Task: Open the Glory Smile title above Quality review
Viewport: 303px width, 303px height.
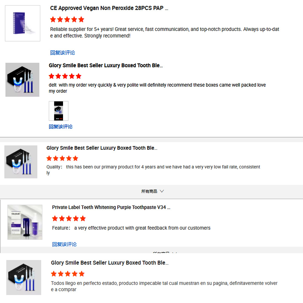Action: pyautogui.click(x=102, y=148)
